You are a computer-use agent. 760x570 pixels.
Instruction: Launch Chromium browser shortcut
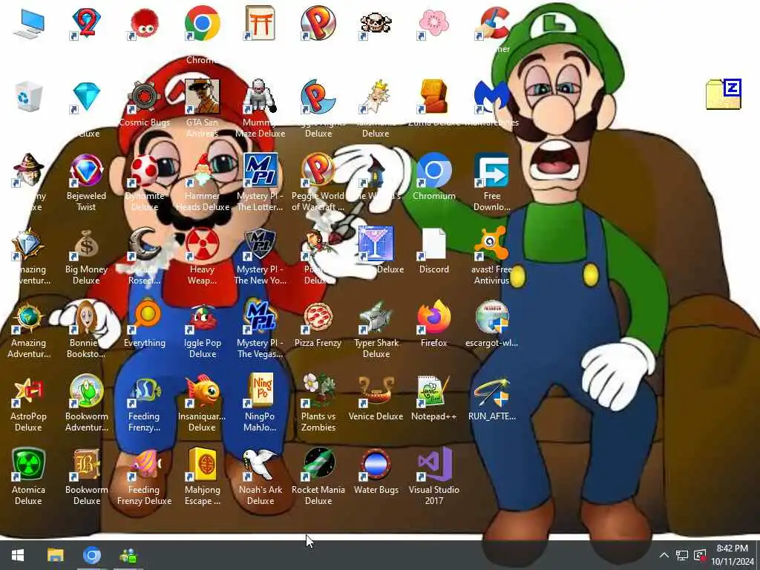point(433,171)
